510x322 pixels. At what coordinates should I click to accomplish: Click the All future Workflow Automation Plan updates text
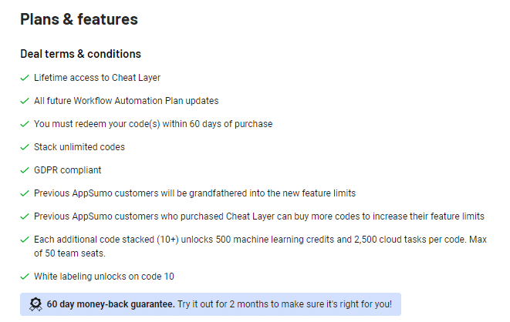(x=126, y=101)
